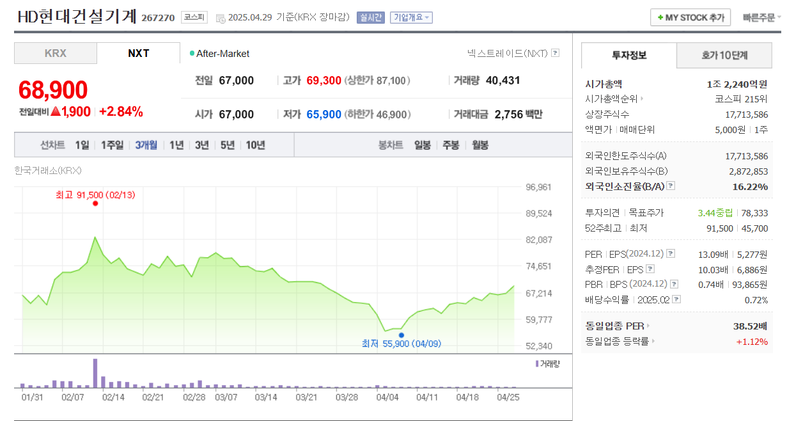This screenshot has height=421, width=787.
Task: Open help icon beside 추정PER EPS
Action: [x=650, y=269]
